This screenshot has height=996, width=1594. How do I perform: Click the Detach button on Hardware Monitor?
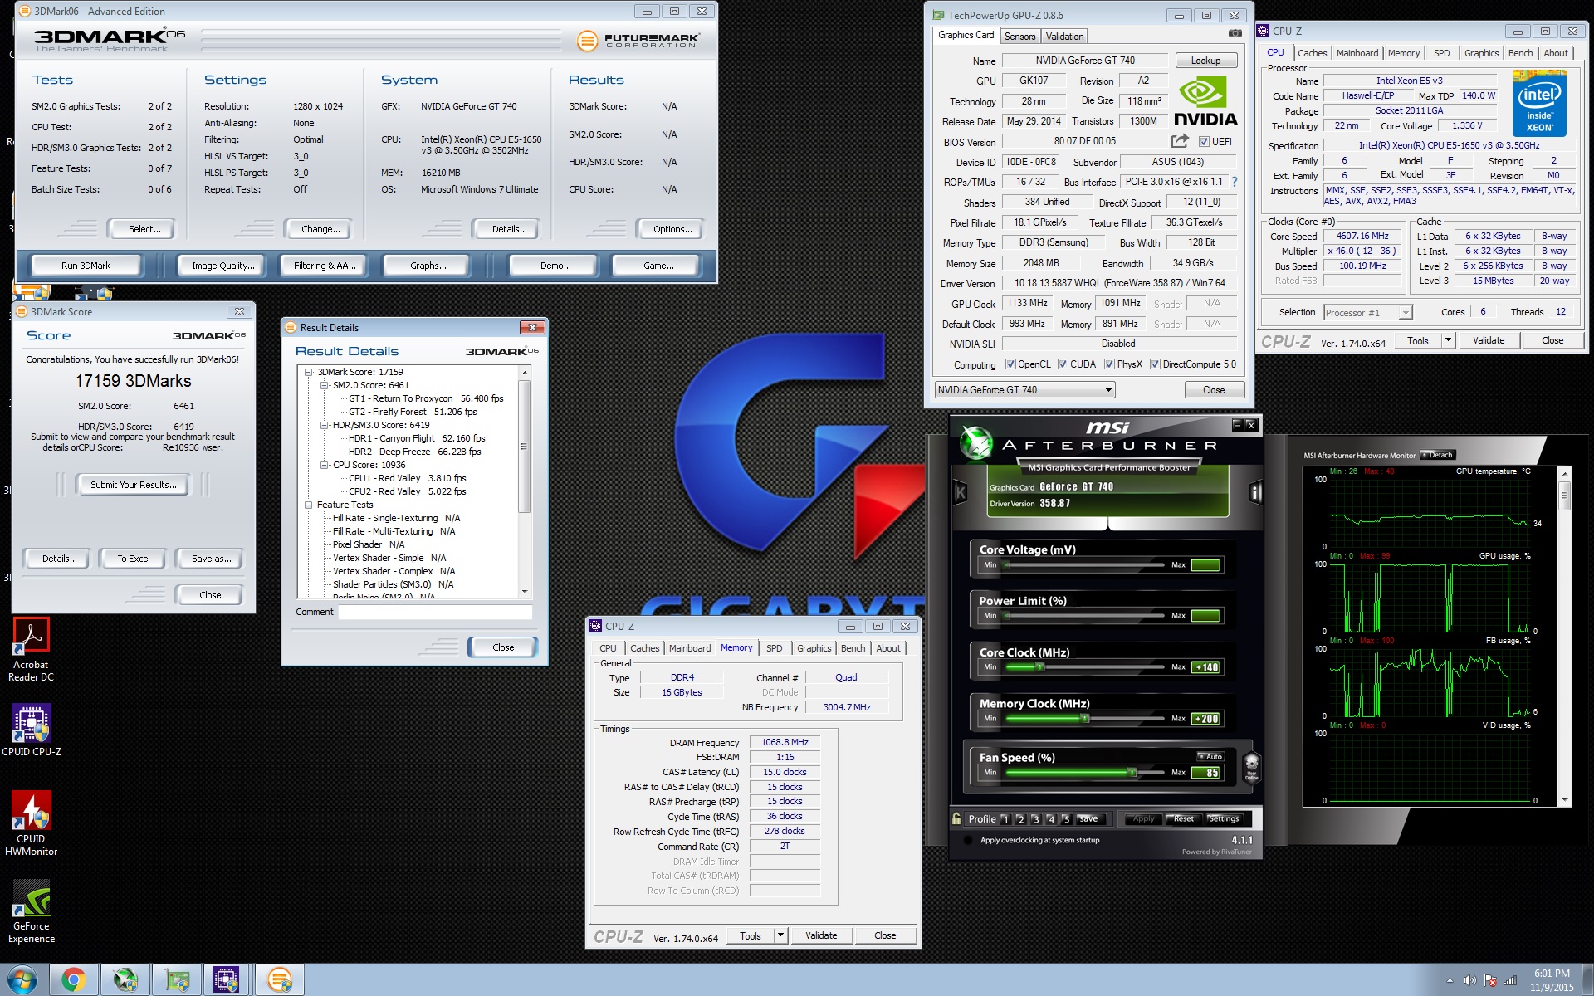(x=1437, y=455)
